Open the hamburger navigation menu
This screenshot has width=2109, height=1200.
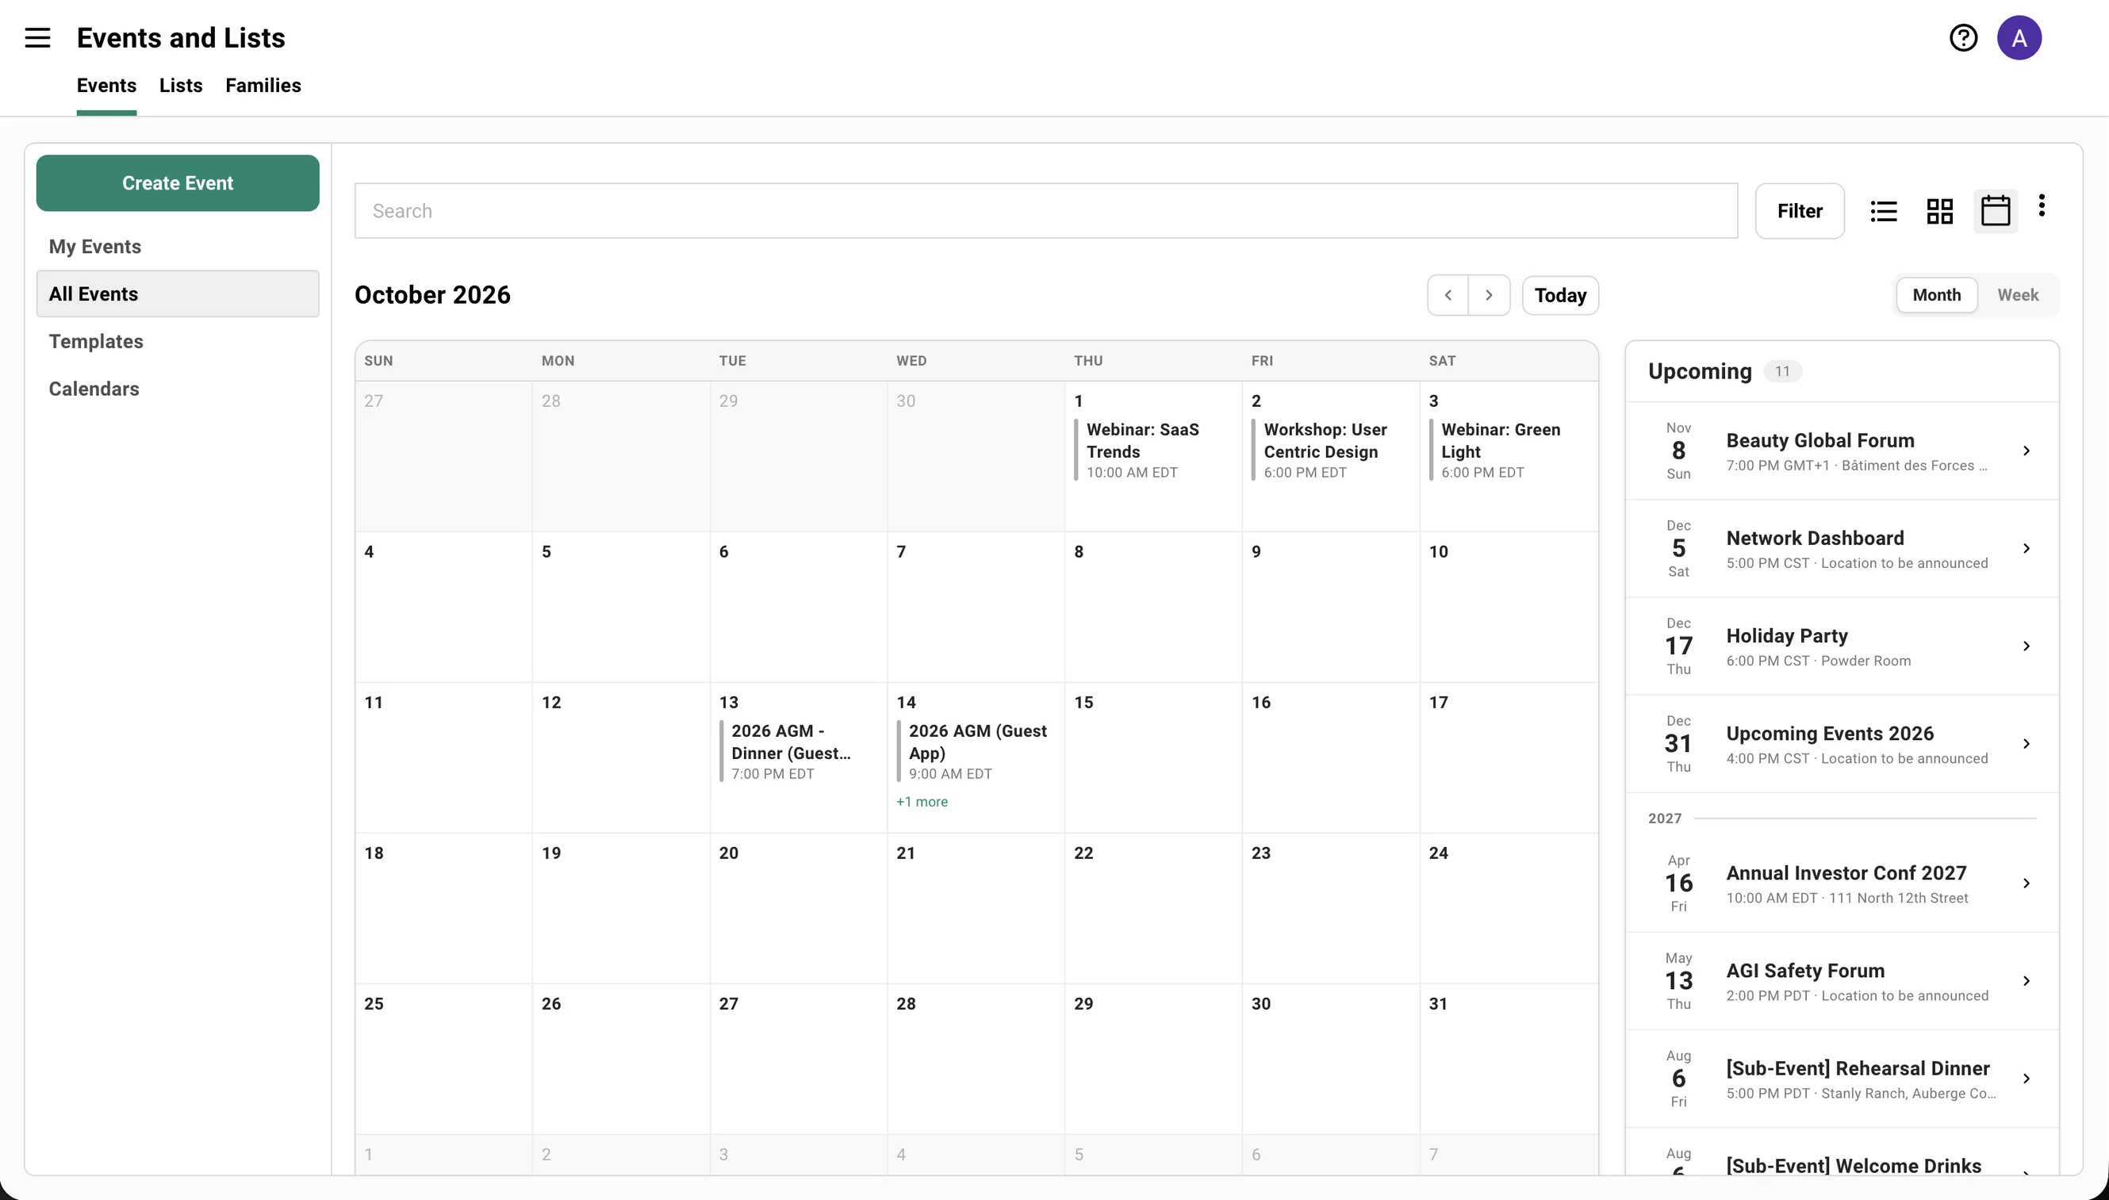pos(37,38)
